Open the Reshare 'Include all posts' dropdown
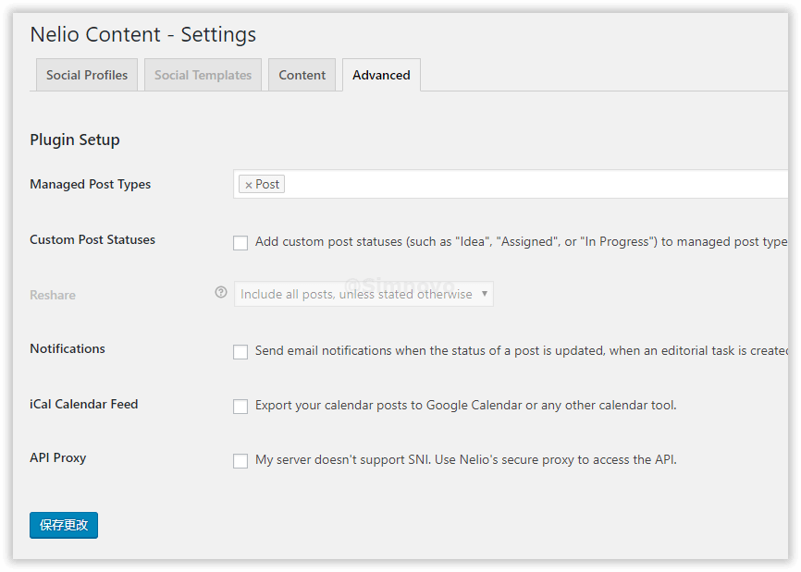 coord(364,294)
